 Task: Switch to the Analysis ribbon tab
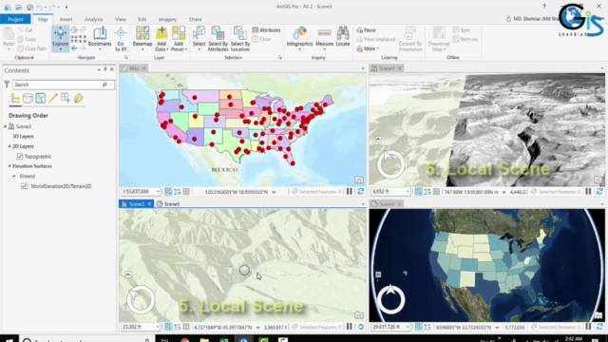[93, 19]
